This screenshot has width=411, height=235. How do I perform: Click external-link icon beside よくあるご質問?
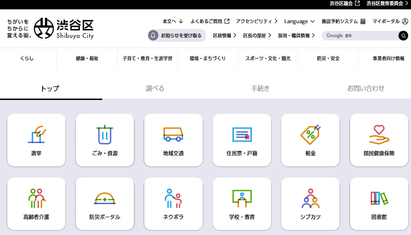click(x=227, y=21)
